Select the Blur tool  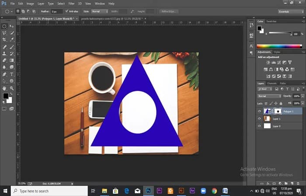tap(4, 67)
